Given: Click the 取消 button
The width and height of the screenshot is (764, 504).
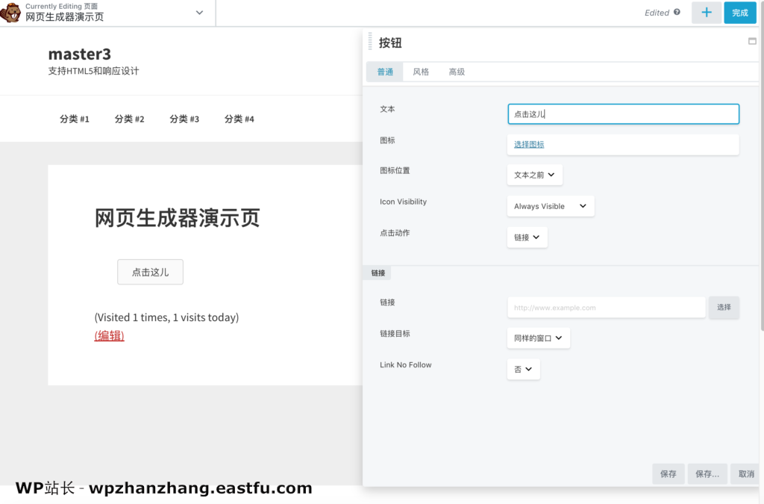Looking at the screenshot, I should [745, 473].
